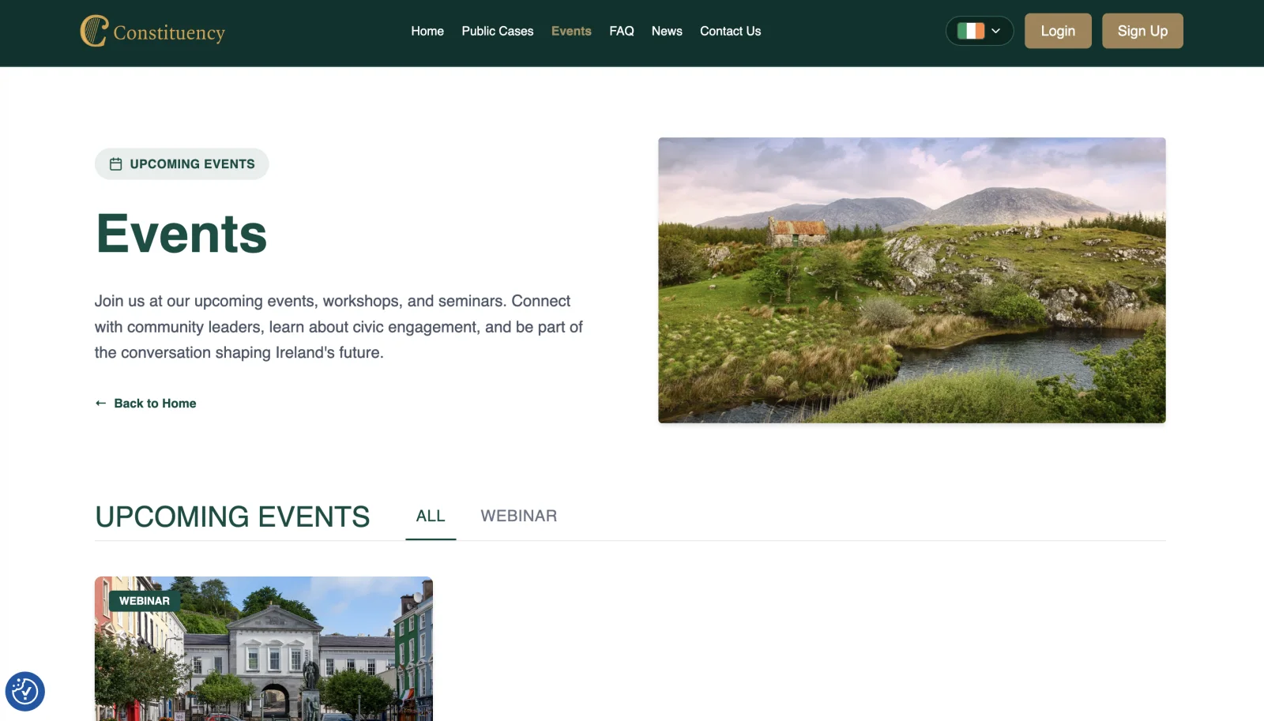
Task: Click the Events page heading
Action: 182,234
